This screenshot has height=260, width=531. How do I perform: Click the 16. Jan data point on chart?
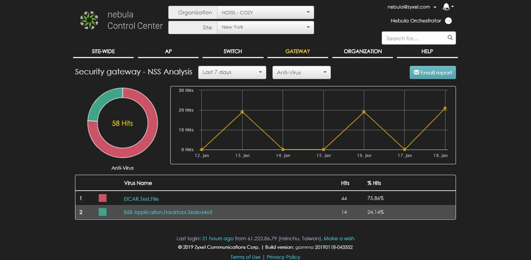[364, 112]
